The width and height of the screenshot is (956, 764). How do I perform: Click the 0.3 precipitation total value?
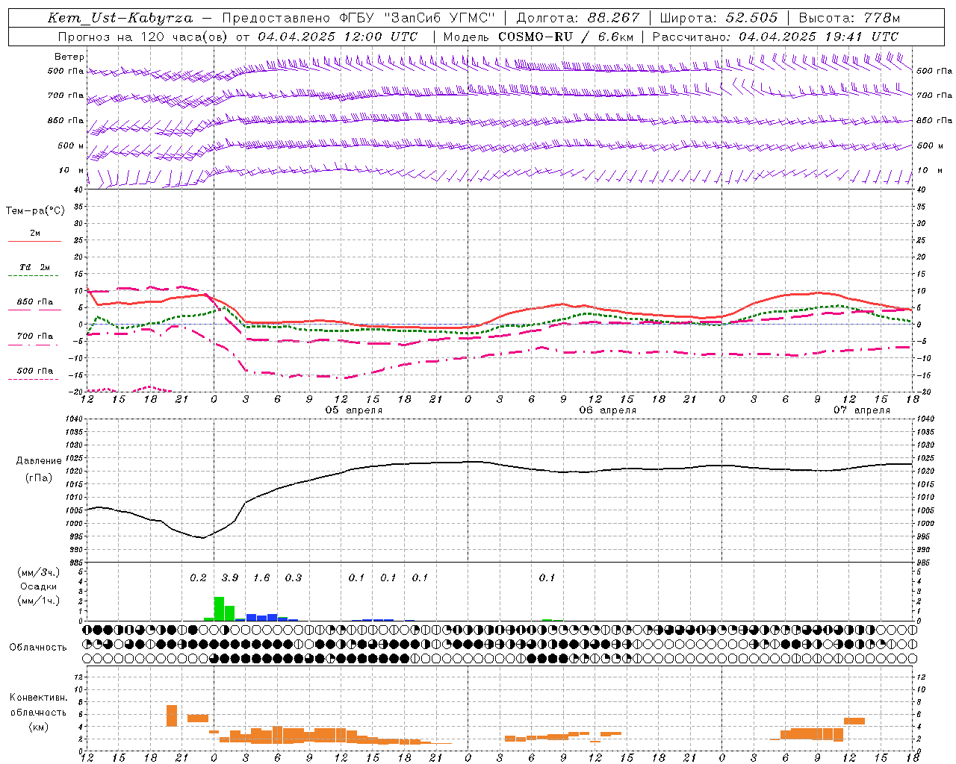point(294,577)
